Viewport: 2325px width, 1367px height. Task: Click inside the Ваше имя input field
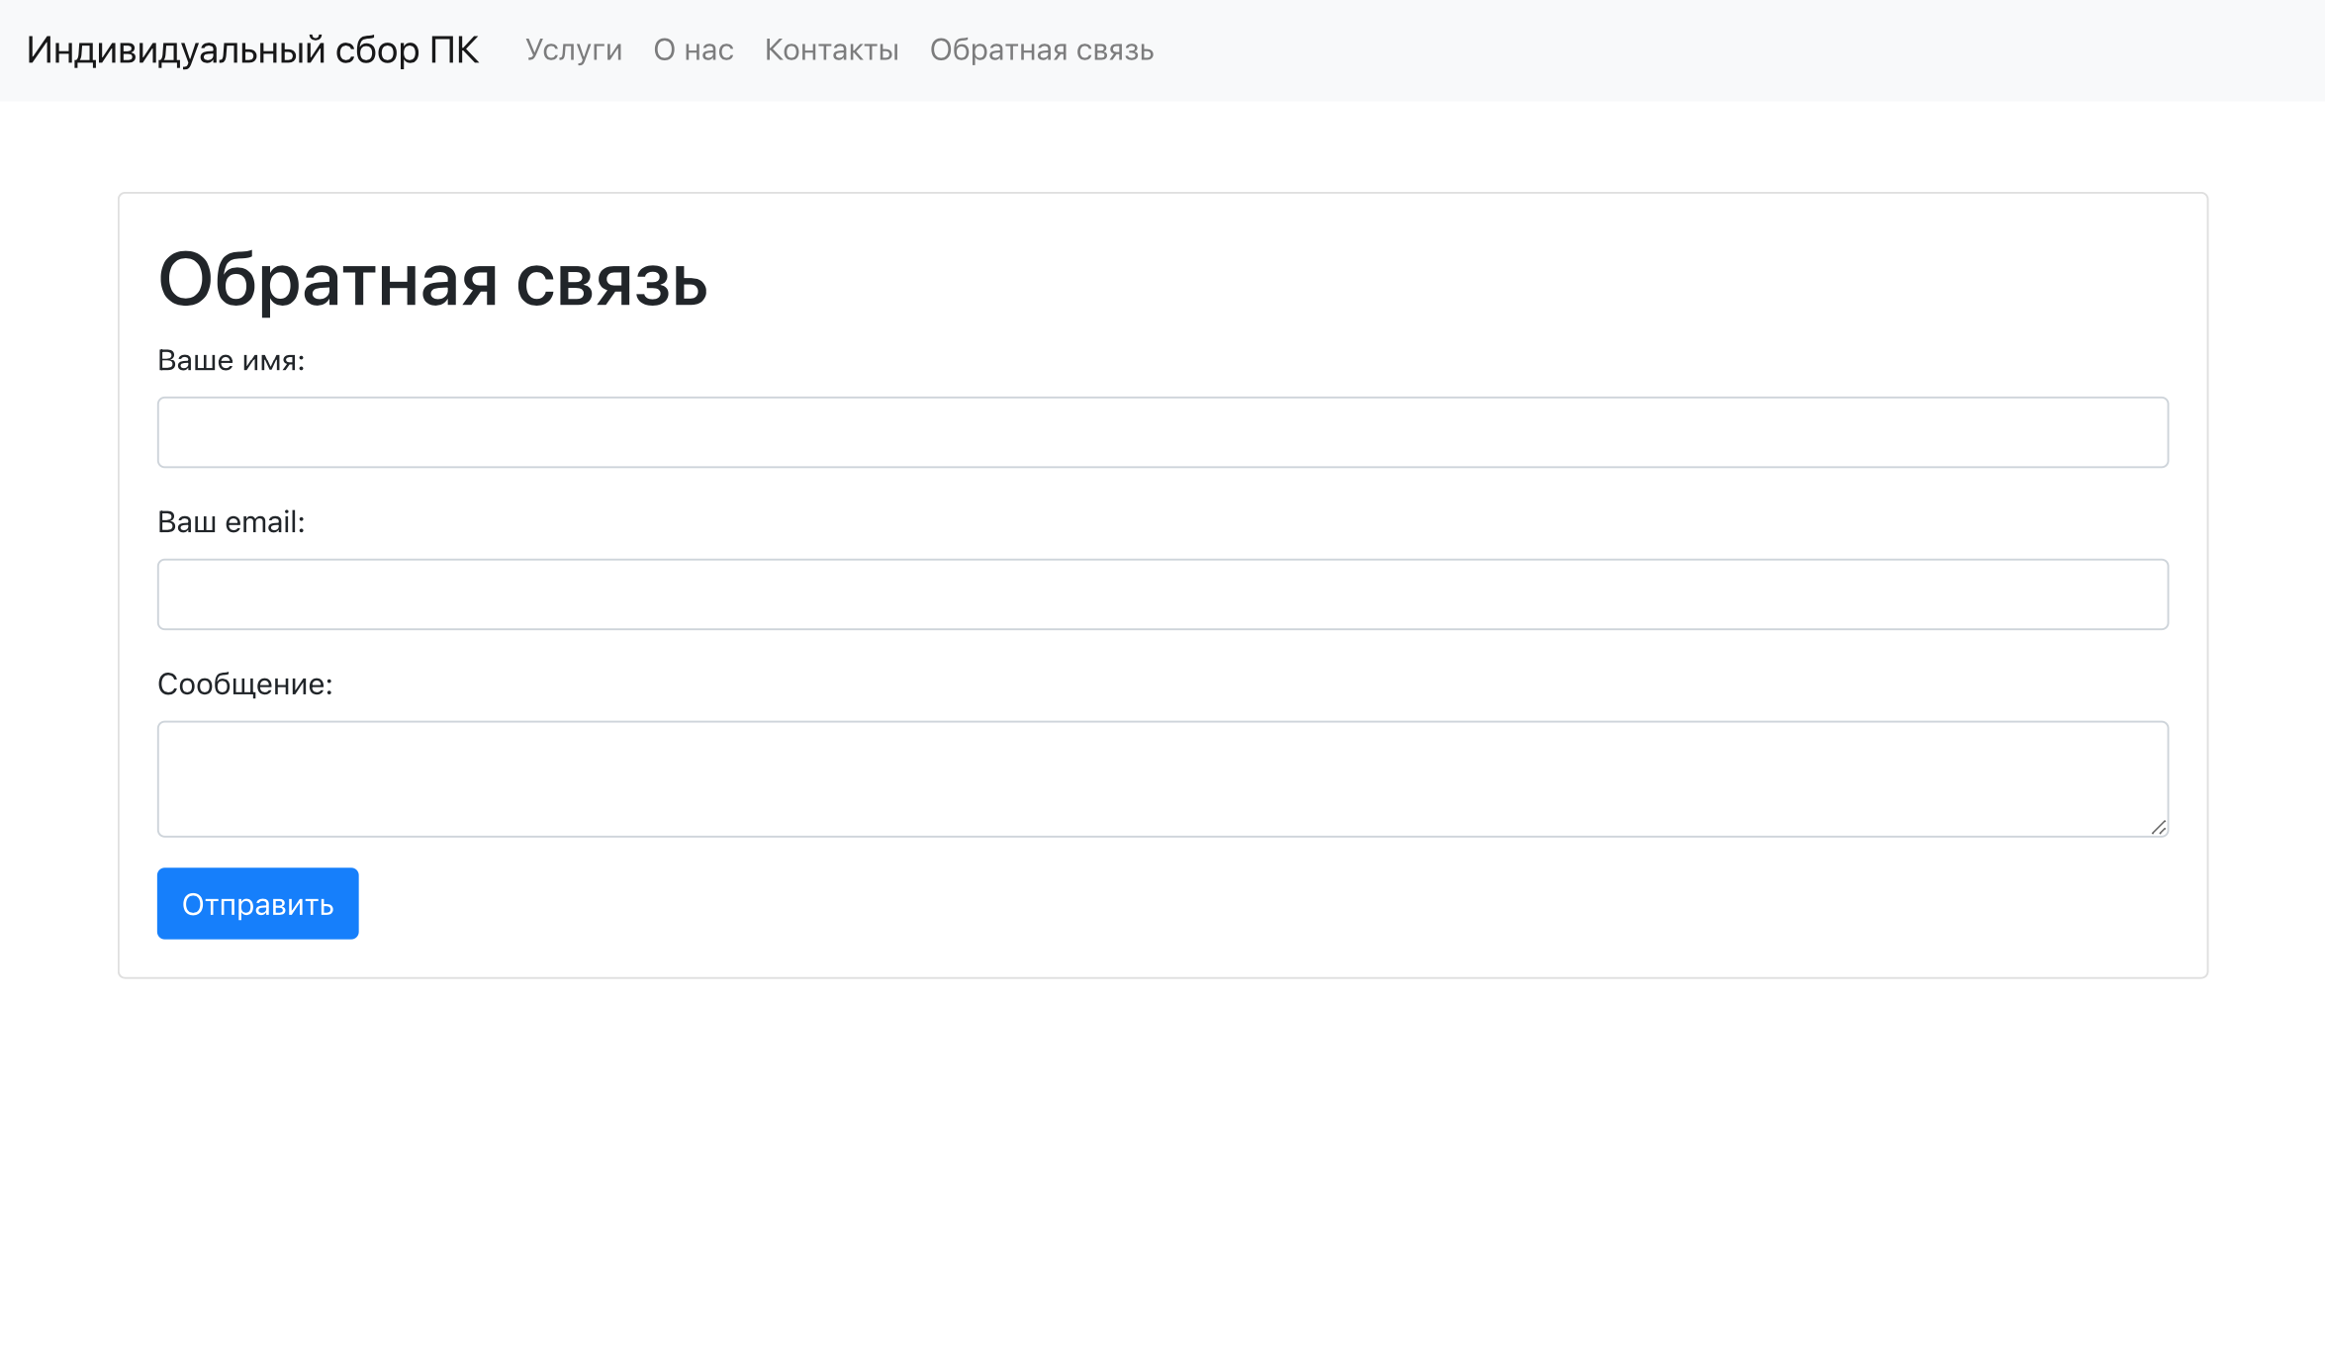click(x=1162, y=432)
